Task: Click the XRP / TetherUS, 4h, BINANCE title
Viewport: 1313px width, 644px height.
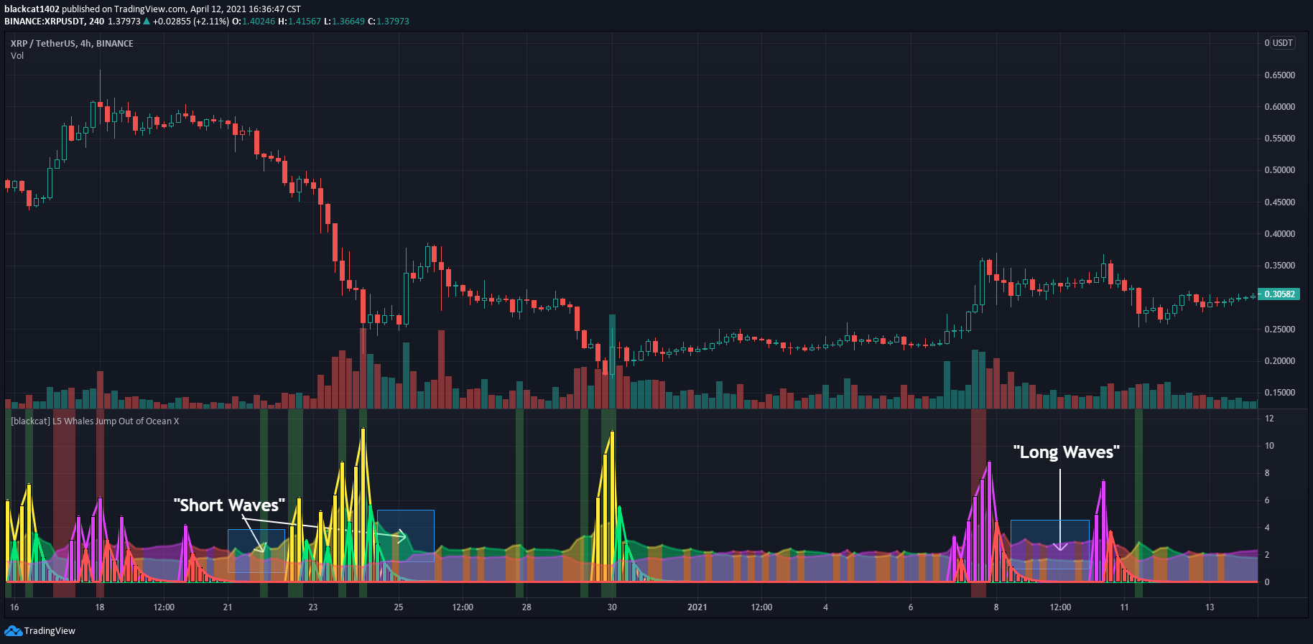Action: pyautogui.click(x=72, y=44)
